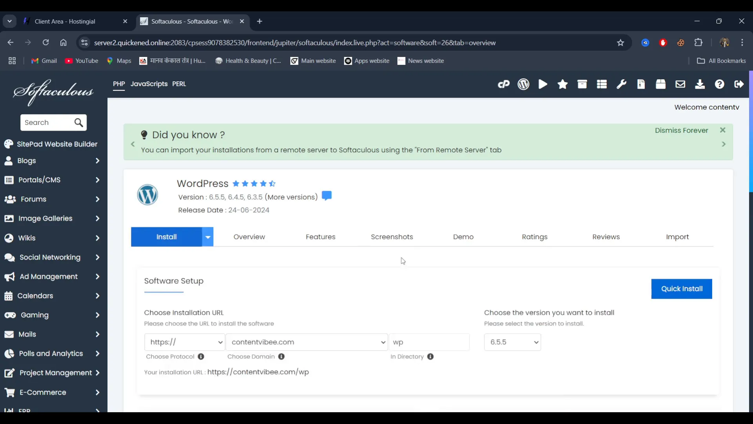Focus the In Directory wp field
The height and width of the screenshot is (424, 753).
point(429,342)
